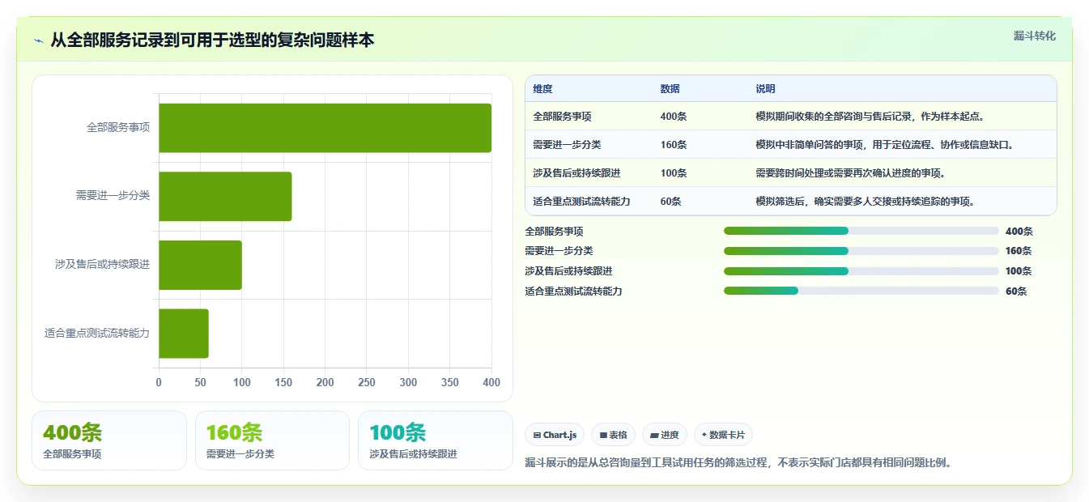The width and height of the screenshot is (1089, 502).
Task: Click the 漏斗转化 tag
Action: pyautogui.click(x=1035, y=36)
